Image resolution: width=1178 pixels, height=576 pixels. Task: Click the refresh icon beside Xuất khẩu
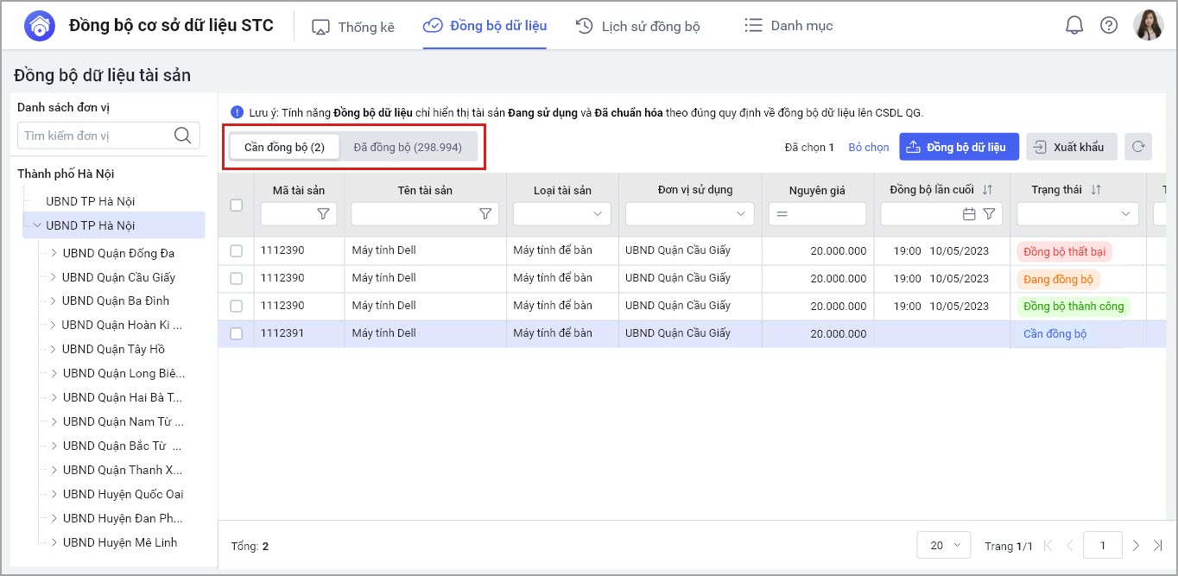point(1139,147)
